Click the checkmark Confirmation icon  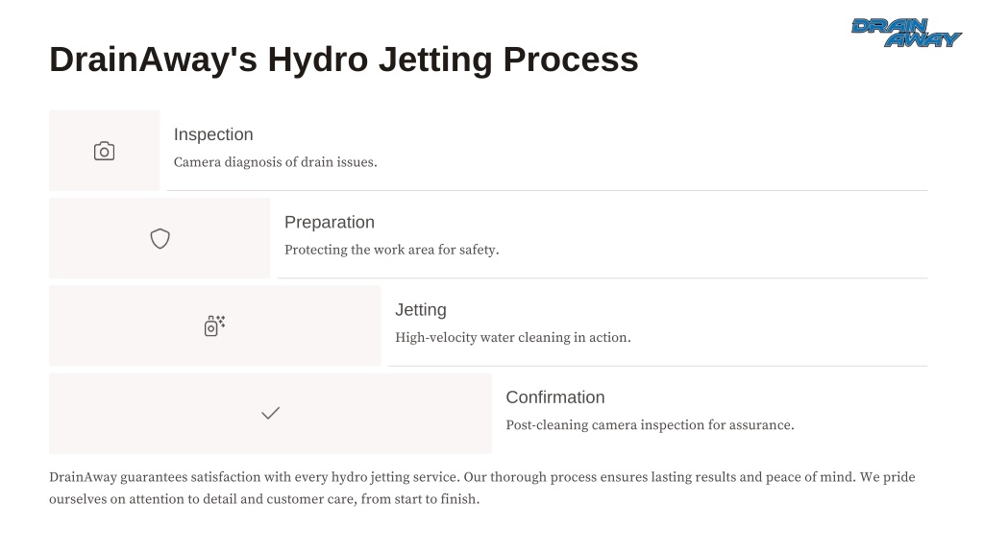pyautogui.click(x=270, y=413)
